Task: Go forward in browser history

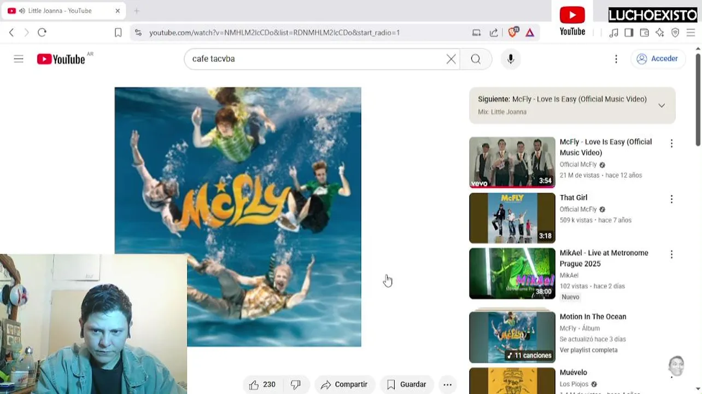Action: pos(26,33)
